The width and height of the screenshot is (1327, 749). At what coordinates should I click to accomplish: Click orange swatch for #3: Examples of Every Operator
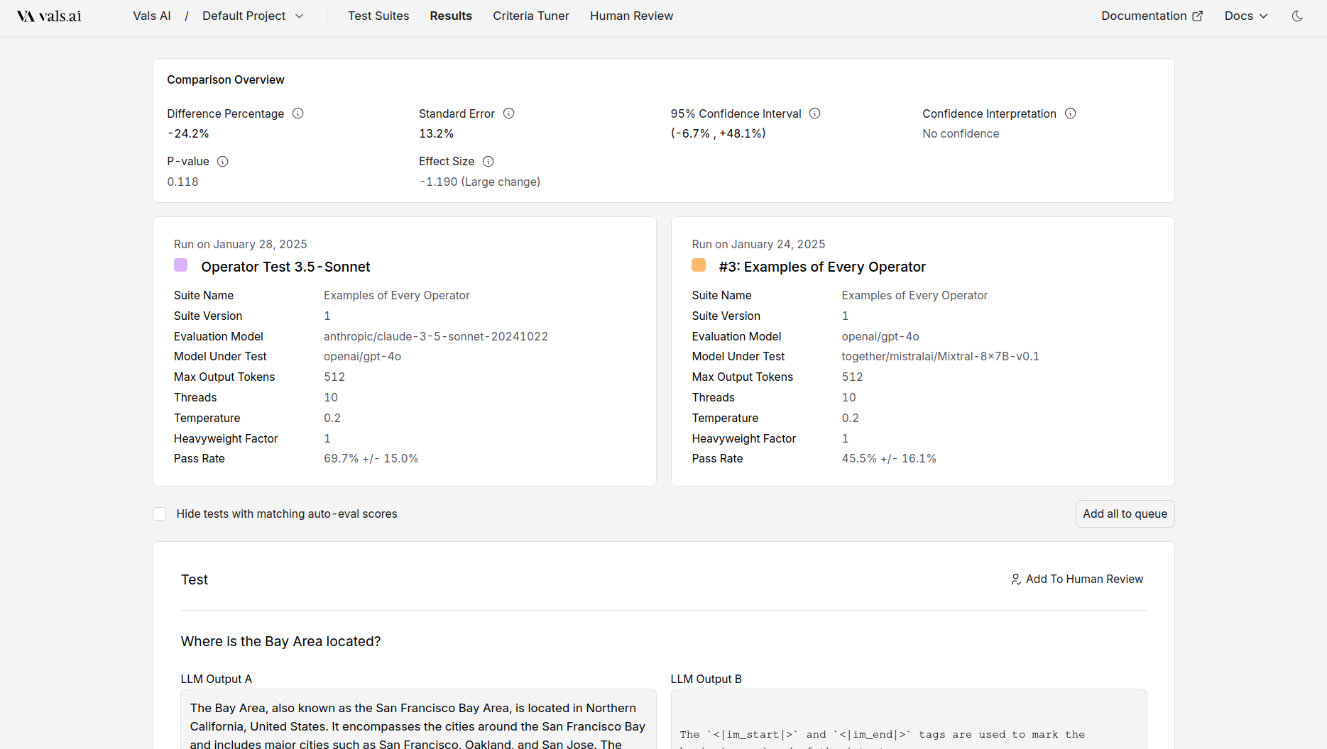699,265
